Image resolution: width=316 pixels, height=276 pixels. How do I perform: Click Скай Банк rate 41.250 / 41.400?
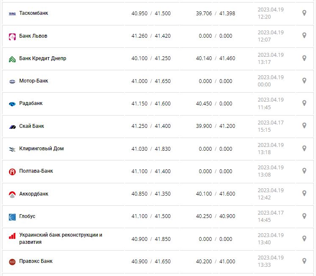click(151, 126)
